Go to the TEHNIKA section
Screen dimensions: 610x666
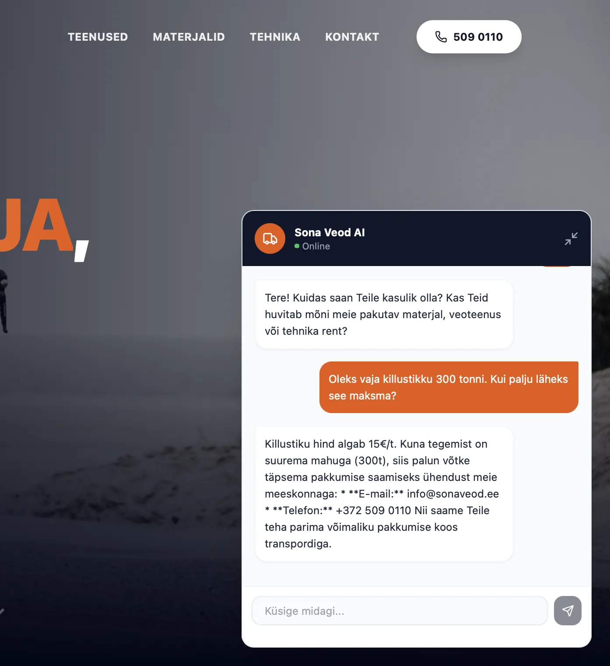coord(275,37)
